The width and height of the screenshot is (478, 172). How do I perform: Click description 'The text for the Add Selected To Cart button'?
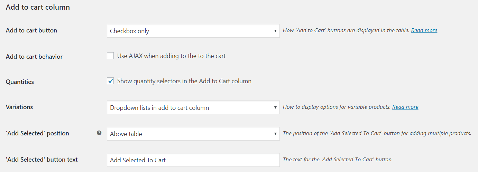tap(338, 160)
